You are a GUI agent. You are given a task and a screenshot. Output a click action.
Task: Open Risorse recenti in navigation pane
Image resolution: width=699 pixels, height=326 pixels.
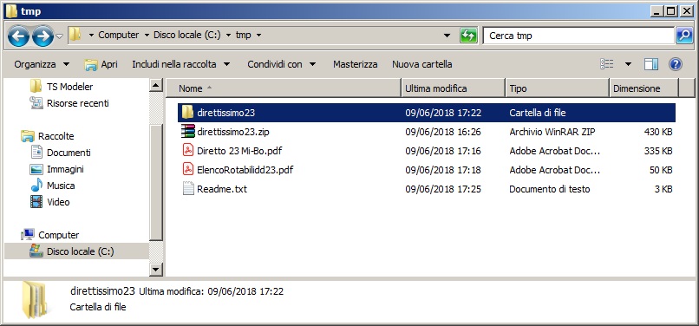(x=77, y=103)
